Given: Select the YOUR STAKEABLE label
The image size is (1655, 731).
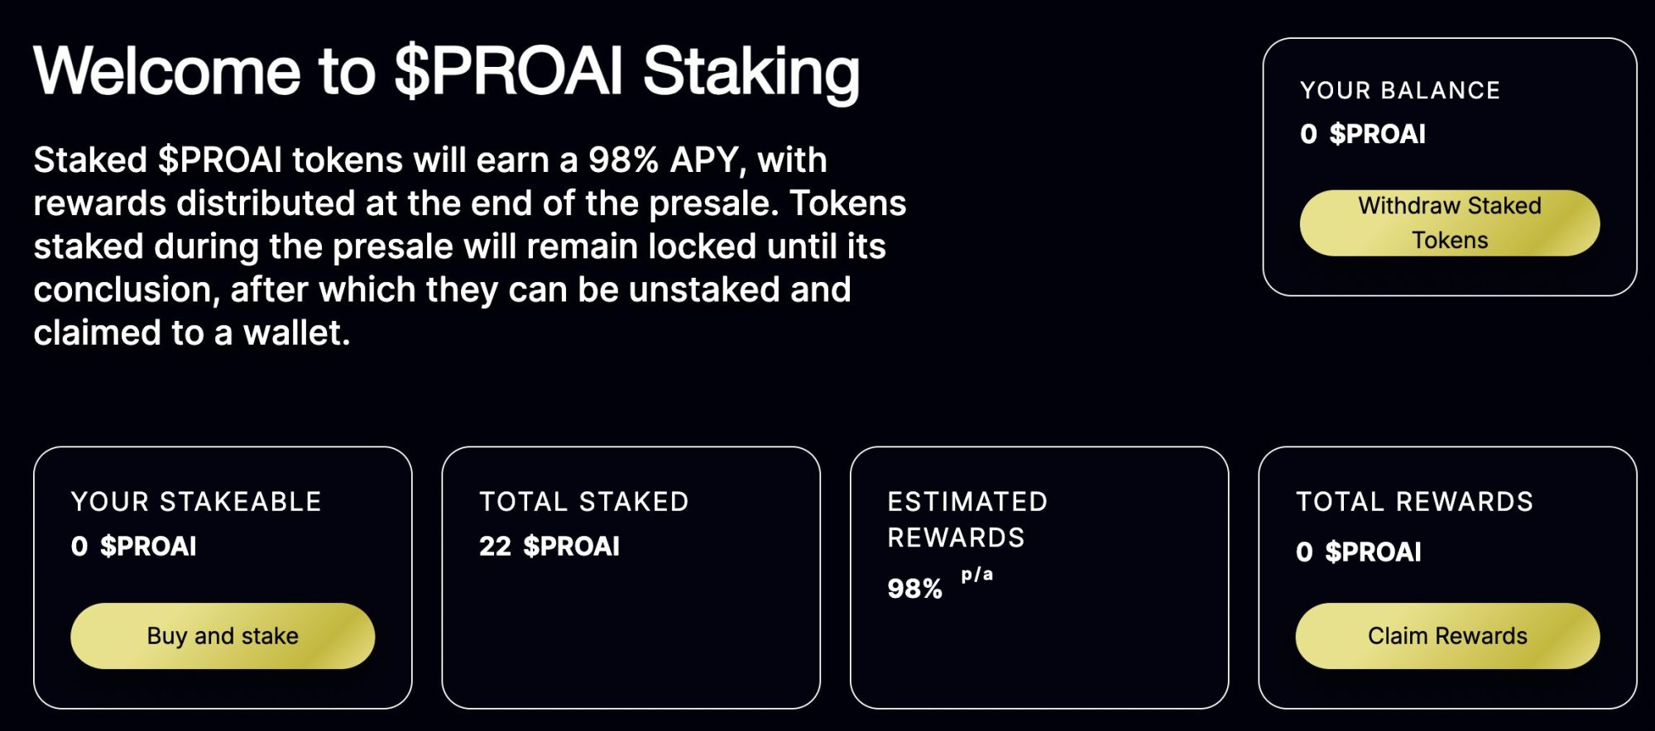Looking at the screenshot, I should [196, 501].
